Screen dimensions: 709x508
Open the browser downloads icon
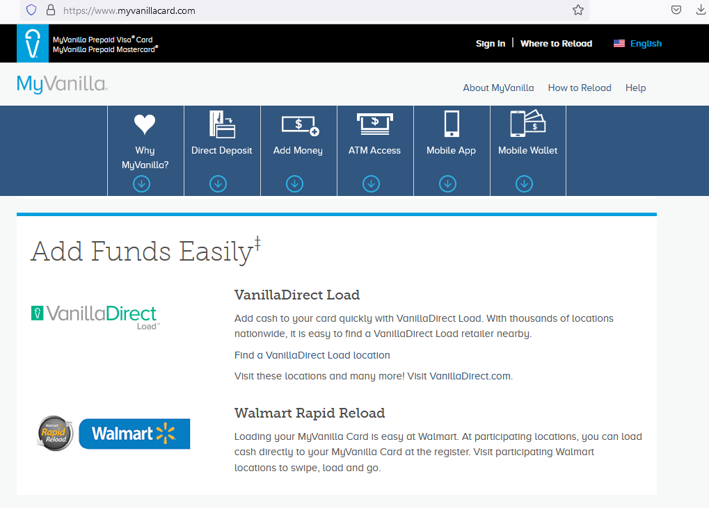pyautogui.click(x=701, y=10)
